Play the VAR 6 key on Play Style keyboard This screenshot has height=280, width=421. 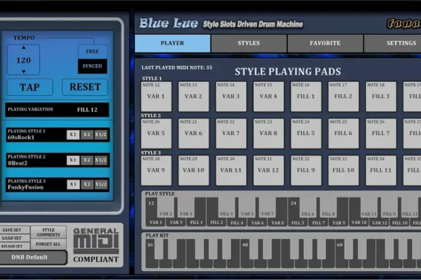[257, 223]
